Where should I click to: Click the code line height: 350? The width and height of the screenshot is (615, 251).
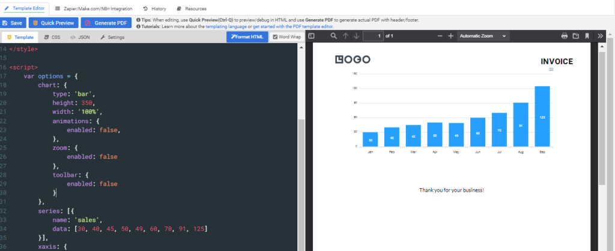click(x=74, y=103)
